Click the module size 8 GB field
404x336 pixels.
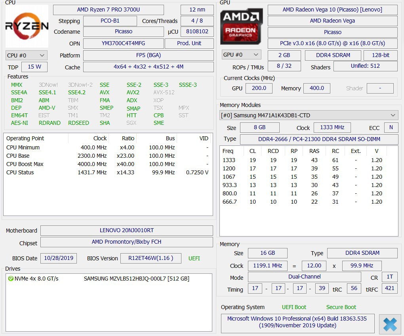(260, 127)
